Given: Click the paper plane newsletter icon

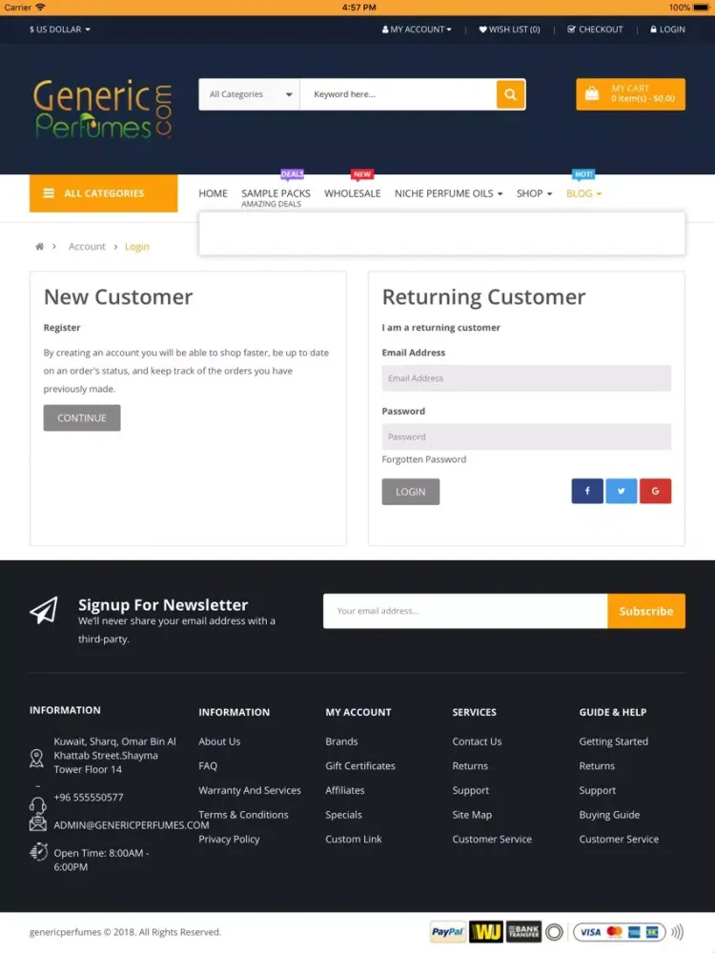Looking at the screenshot, I should point(44,610).
